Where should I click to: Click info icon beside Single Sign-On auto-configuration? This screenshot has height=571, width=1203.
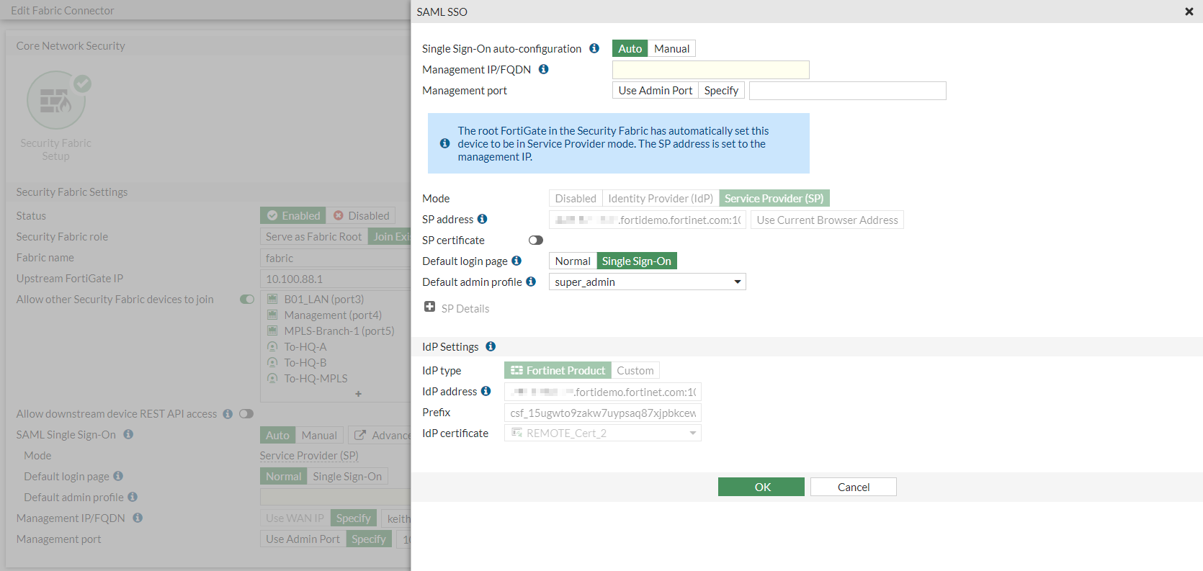coord(594,48)
